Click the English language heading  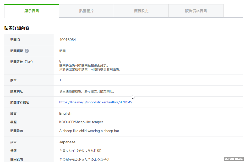(x=65, y=113)
